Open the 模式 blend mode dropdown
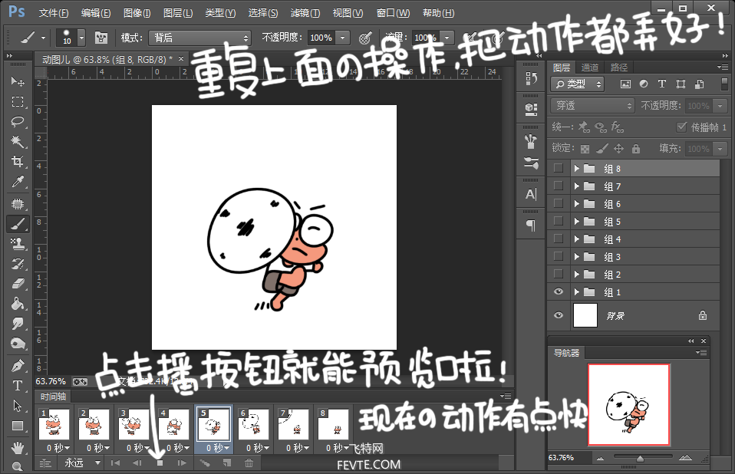The height and width of the screenshot is (474, 735). 200,38
